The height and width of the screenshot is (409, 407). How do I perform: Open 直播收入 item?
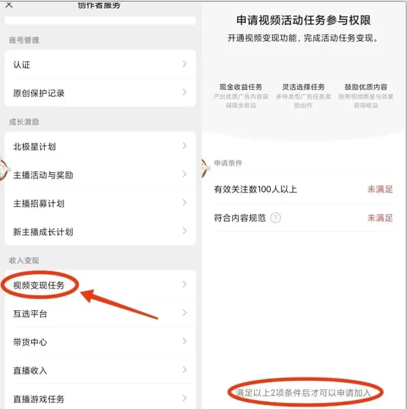[x=100, y=370]
